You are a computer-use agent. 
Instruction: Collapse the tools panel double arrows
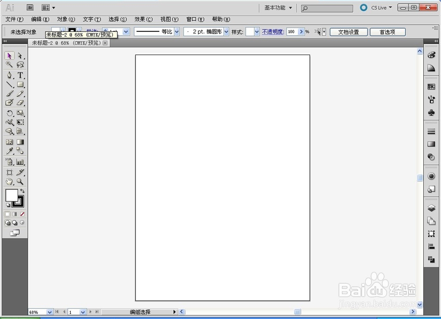(x=5, y=41)
